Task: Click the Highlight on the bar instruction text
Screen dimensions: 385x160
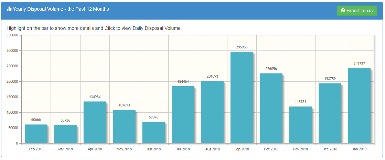Action: click(x=94, y=28)
